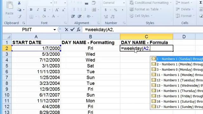Choose option 3 - Numbers 0 (Monday)
The width and height of the screenshot is (203, 114).
(177, 70)
